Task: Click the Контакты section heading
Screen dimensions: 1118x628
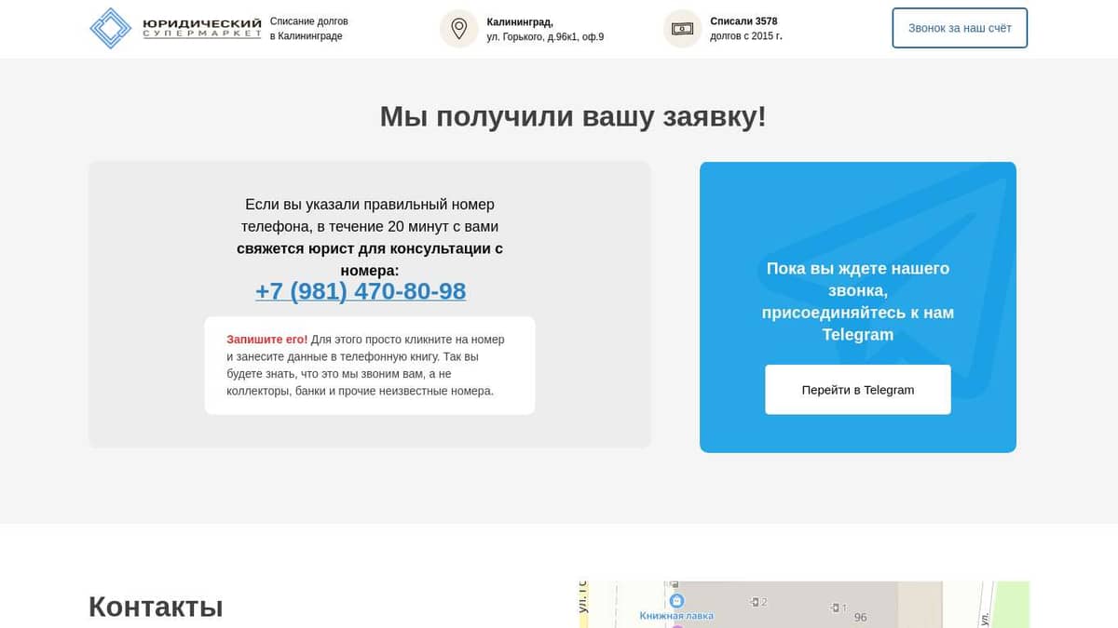Action: click(156, 607)
